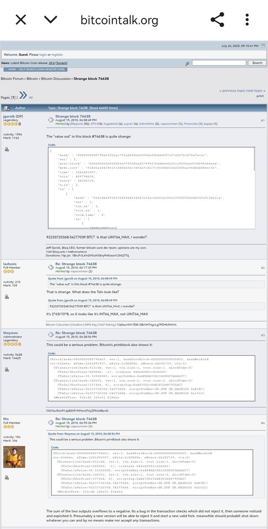This screenshot has height=529, width=268.
Task: Open lfm view profile icon
Action: click(7, 477)
